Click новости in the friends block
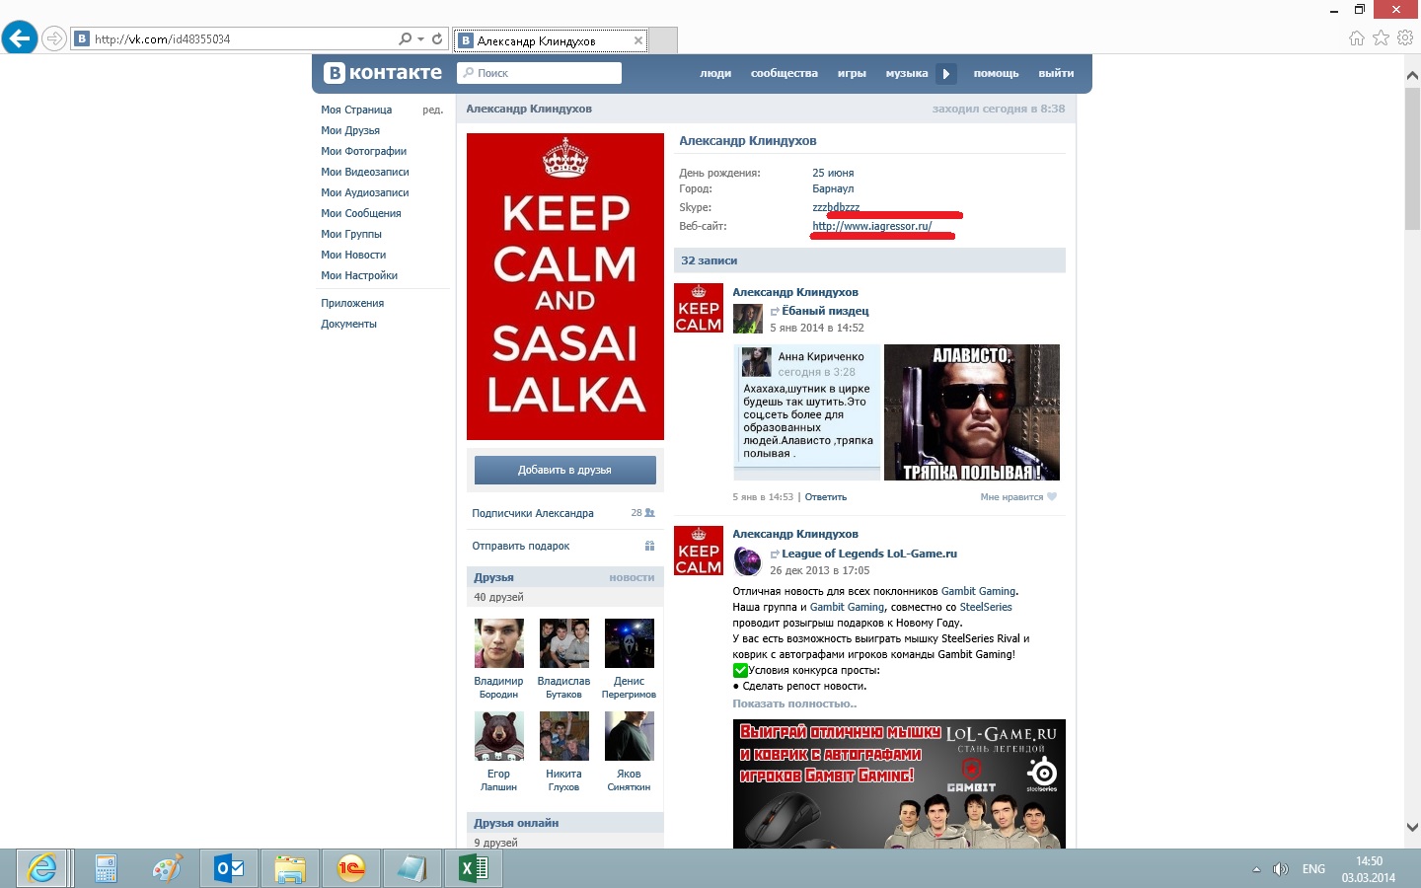1421x888 pixels. 632,577
